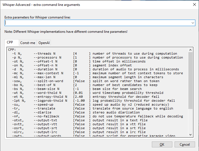Click the --threads N parameter line
Image resolution: width=199 pixels, height=151 pixels.
(x=44, y=54)
